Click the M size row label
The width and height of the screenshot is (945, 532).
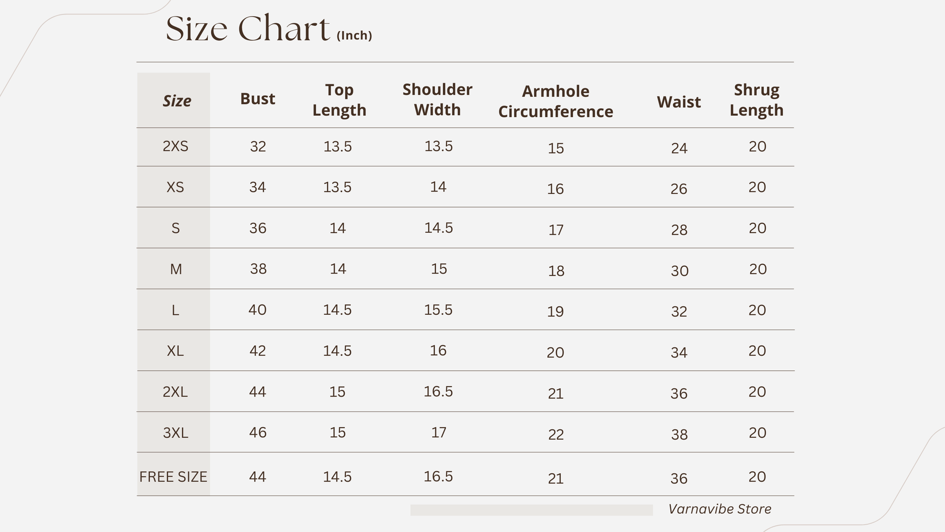coord(176,269)
